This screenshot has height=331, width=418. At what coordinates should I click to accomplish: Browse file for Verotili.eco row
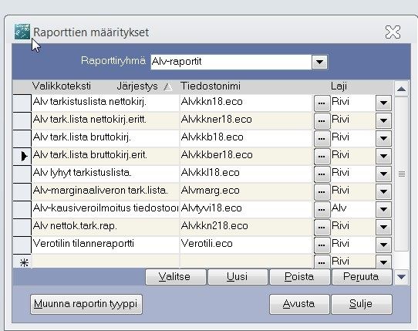pyautogui.click(x=322, y=245)
